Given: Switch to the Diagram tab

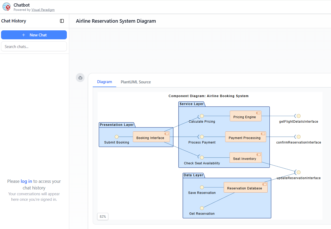Looking at the screenshot, I should [104, 82].
